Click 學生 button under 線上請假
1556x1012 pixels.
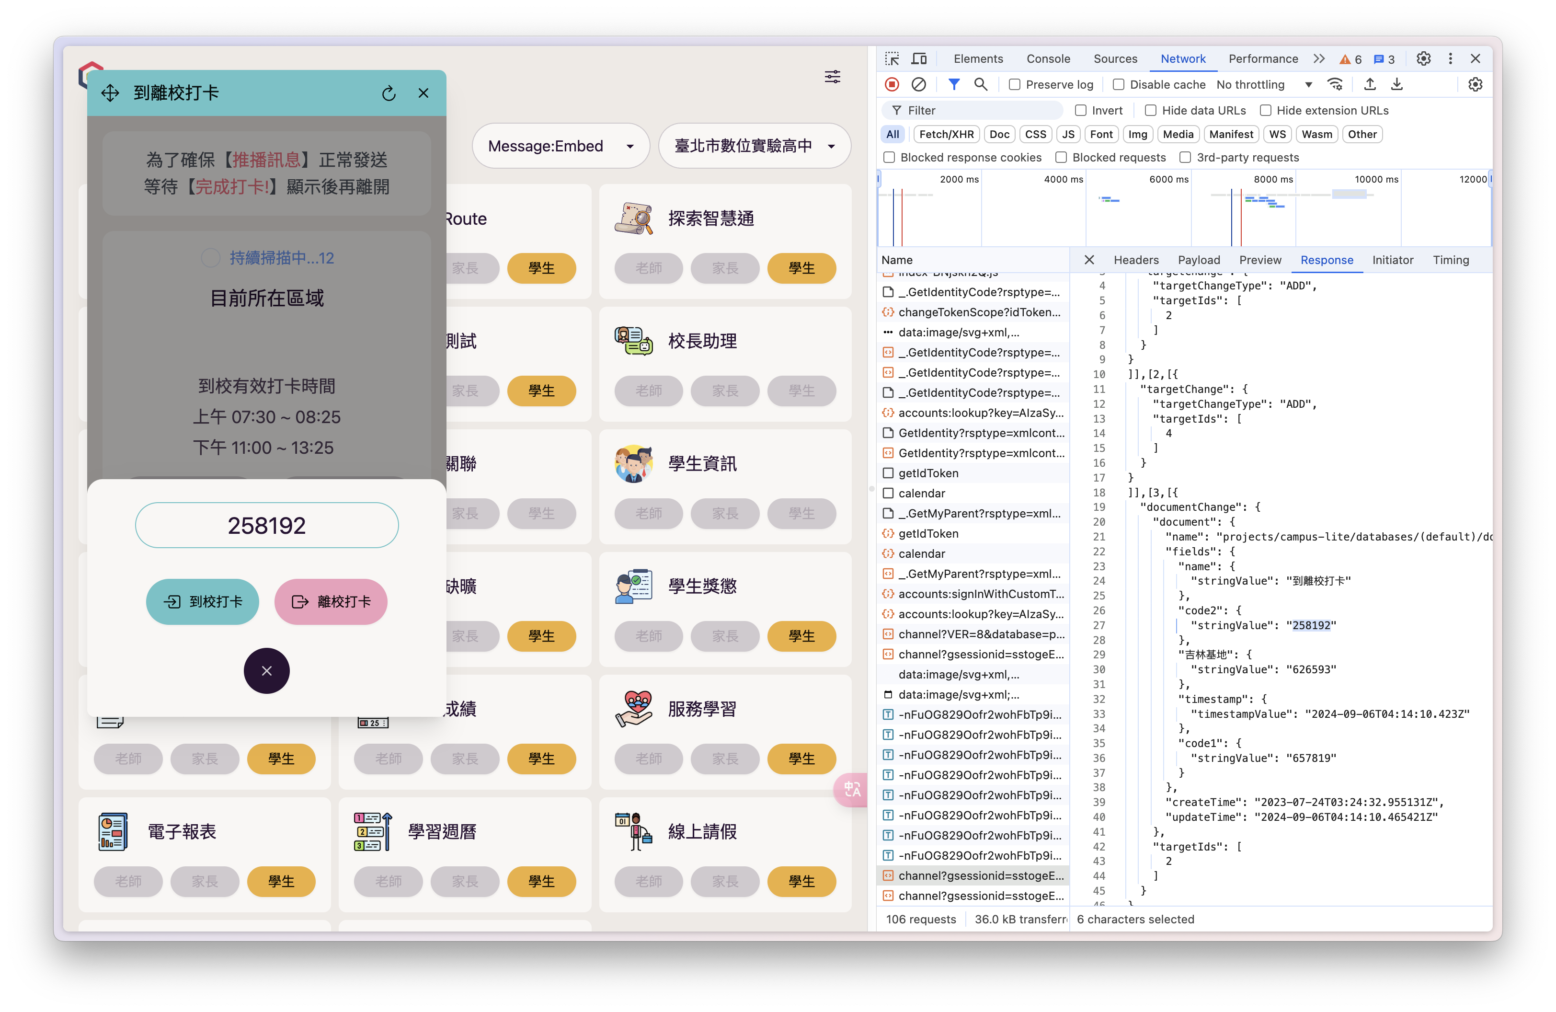coord(801,881)
